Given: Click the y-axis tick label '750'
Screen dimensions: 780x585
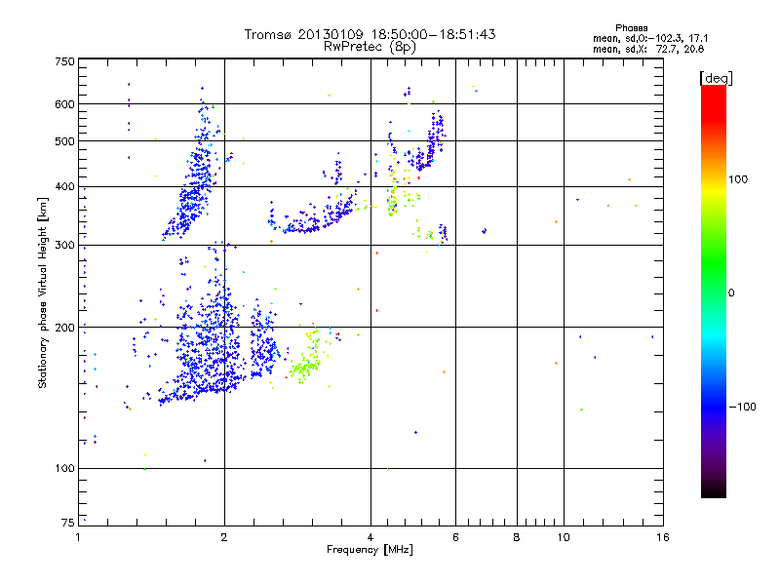Looking at the screenshot, I should coord(64,61).
